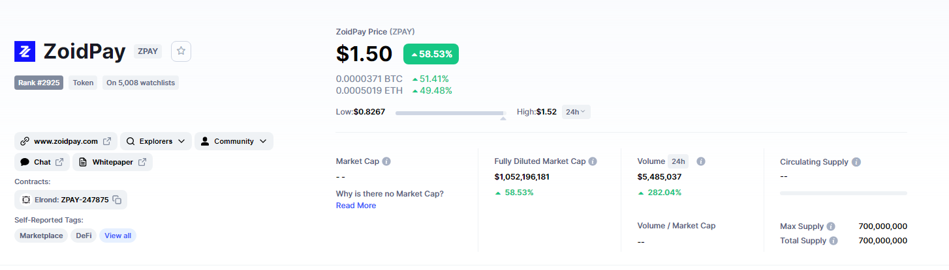View all self-reported tags
The image size is (949, 270).
[117, 236]
